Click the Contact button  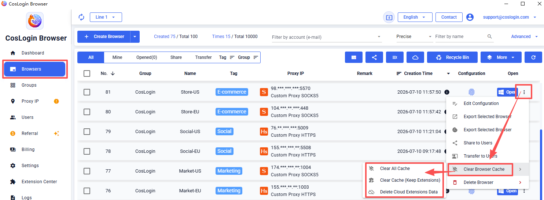coord(449,17)
